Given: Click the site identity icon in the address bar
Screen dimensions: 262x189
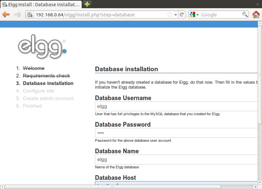Looking at the screenshot, I should pos(30,14).
